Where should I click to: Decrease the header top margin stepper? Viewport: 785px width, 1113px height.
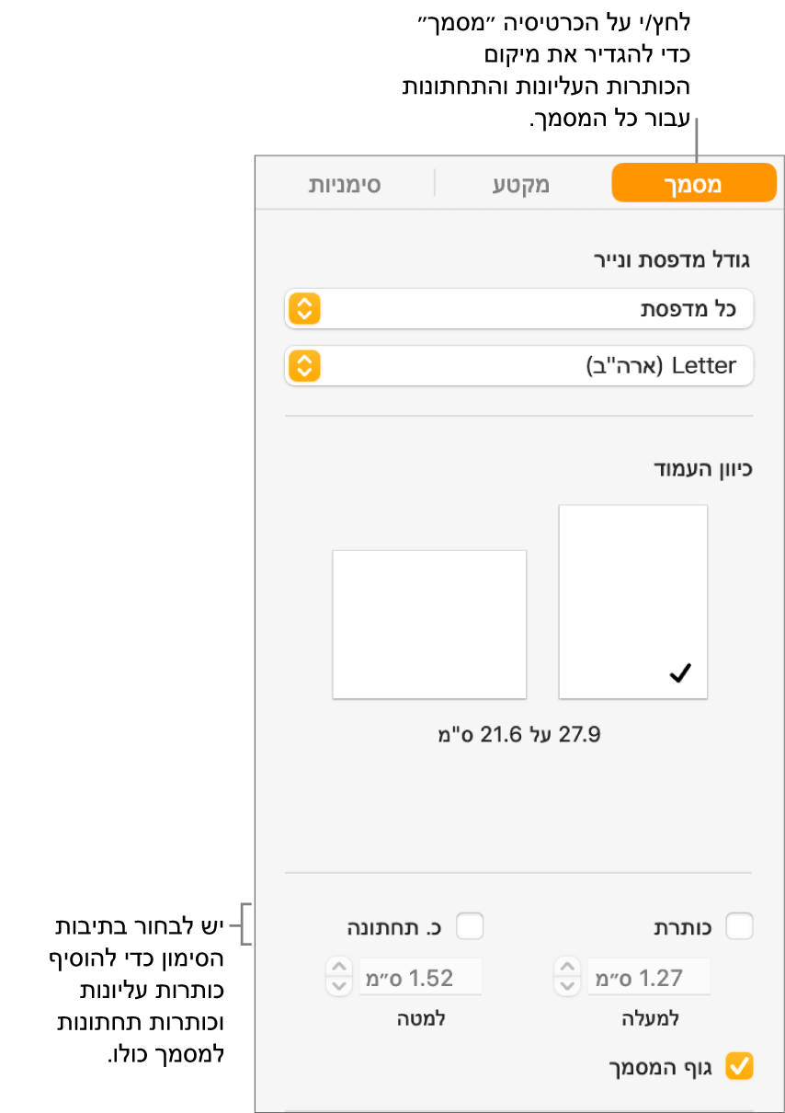(x=567, y=986)
